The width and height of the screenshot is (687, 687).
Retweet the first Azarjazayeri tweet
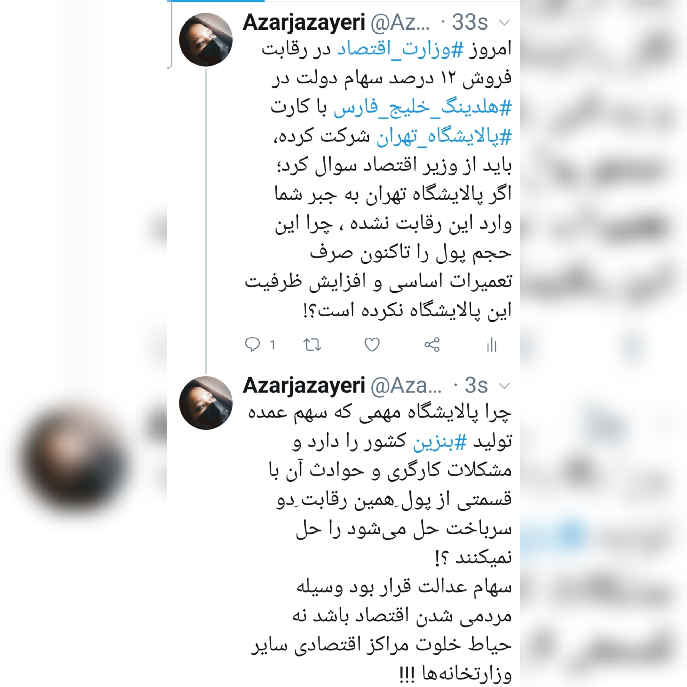click(x=312, y=345)
